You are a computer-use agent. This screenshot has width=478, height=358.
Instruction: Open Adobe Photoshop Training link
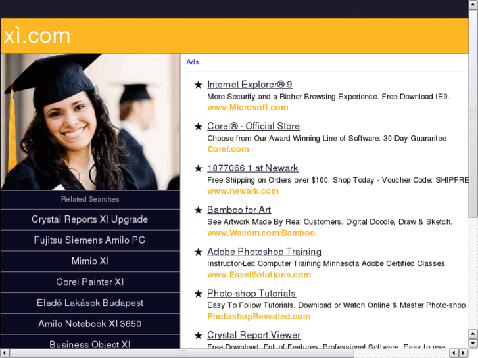(x=264, y=252)
